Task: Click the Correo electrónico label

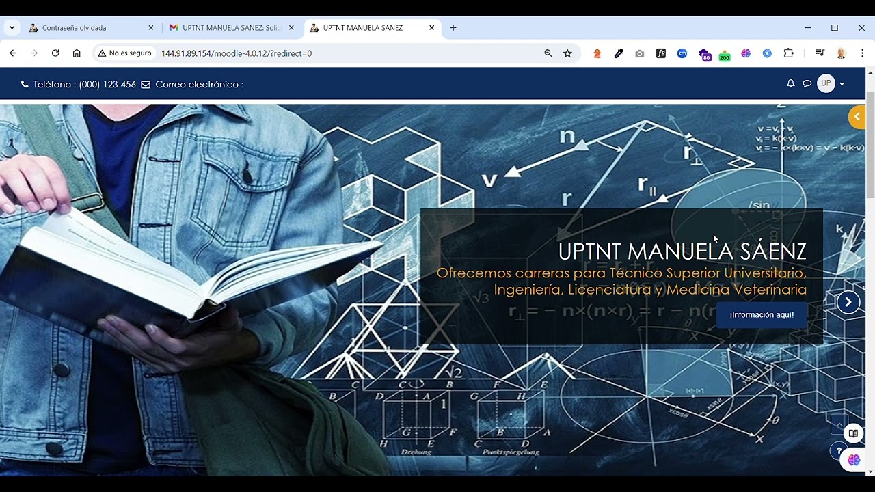Action: [199, 85]
